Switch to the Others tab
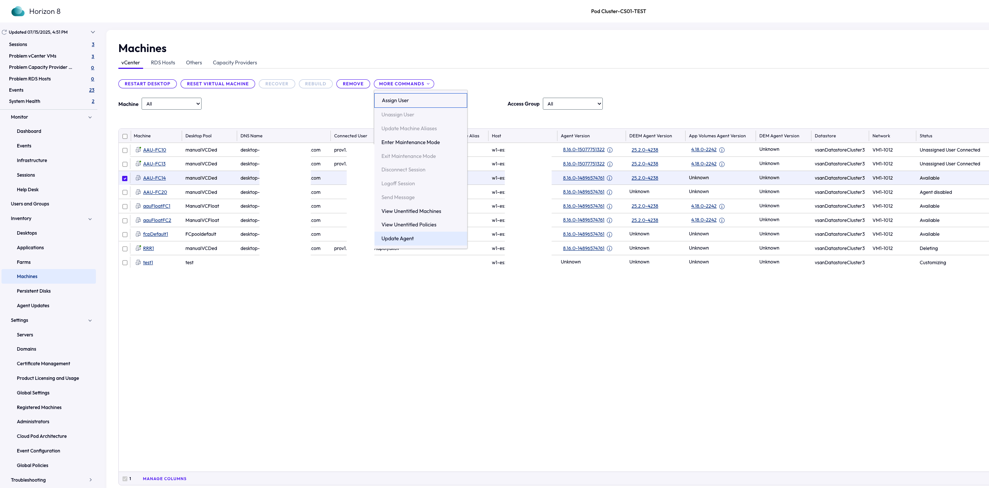This screenshot has width=989, height=488. [x=194, y=62]
